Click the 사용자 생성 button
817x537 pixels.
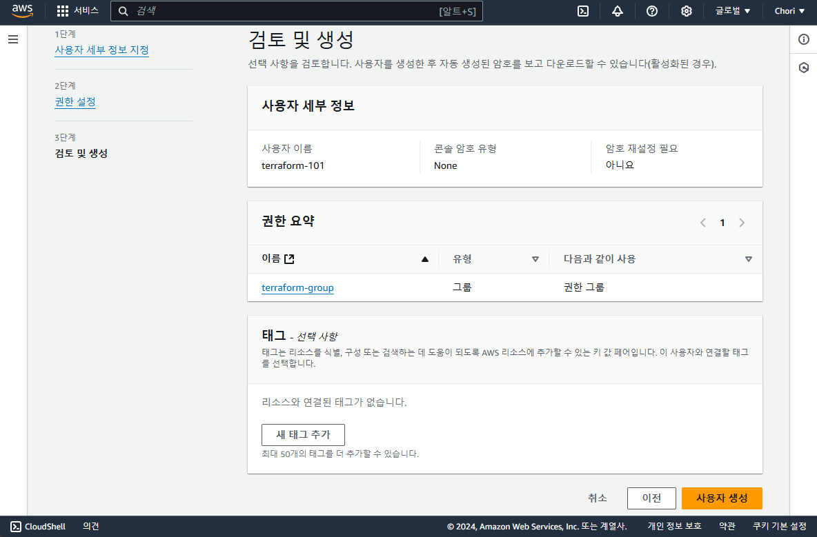722,498
